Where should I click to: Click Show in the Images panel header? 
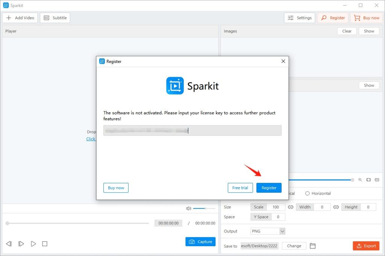coord(369,31)
